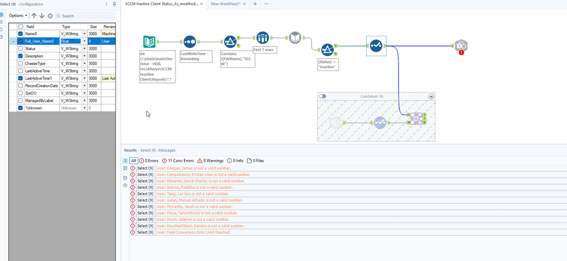Open type dropdown for ManagedByLabel field

click(x=85, y=100)
